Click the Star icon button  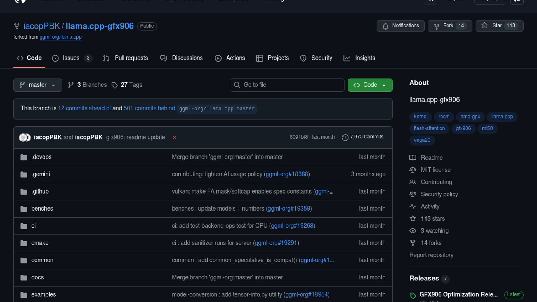[x=484, y=25]
